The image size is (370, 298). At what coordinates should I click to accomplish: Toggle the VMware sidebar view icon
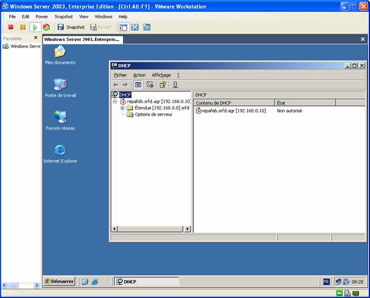[x=123, y=28]
